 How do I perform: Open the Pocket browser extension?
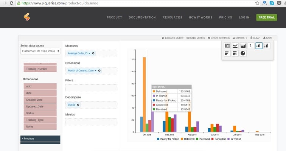(x=279, y=3)
